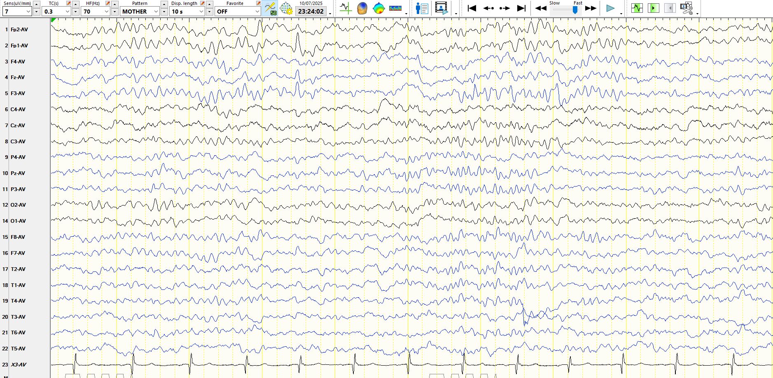773x378 pixels.
Task: Open the Disp. length dropdown
Action: tap(201, 12)
